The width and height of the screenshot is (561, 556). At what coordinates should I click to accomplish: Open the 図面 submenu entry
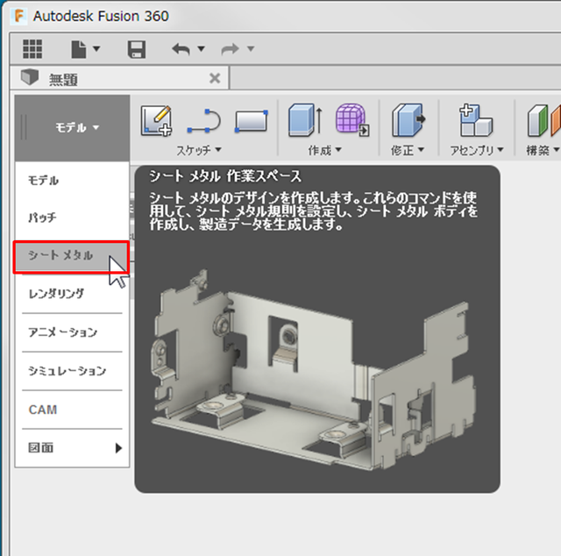(72, 447)
